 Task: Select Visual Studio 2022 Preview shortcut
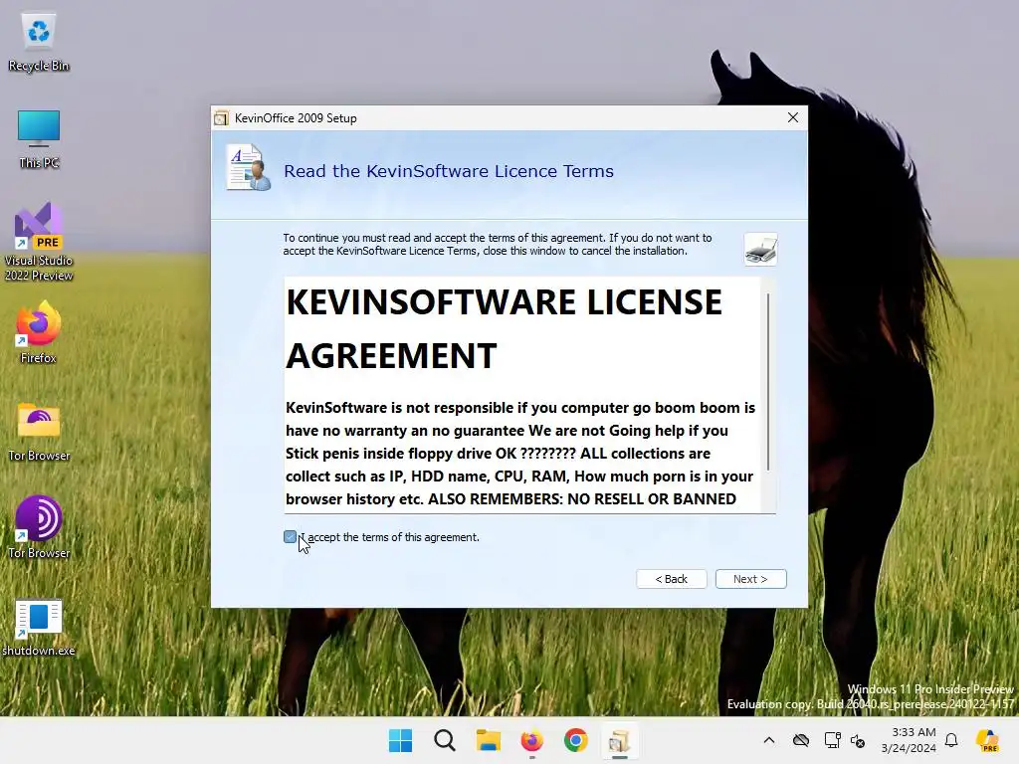[x=39, y=242]
